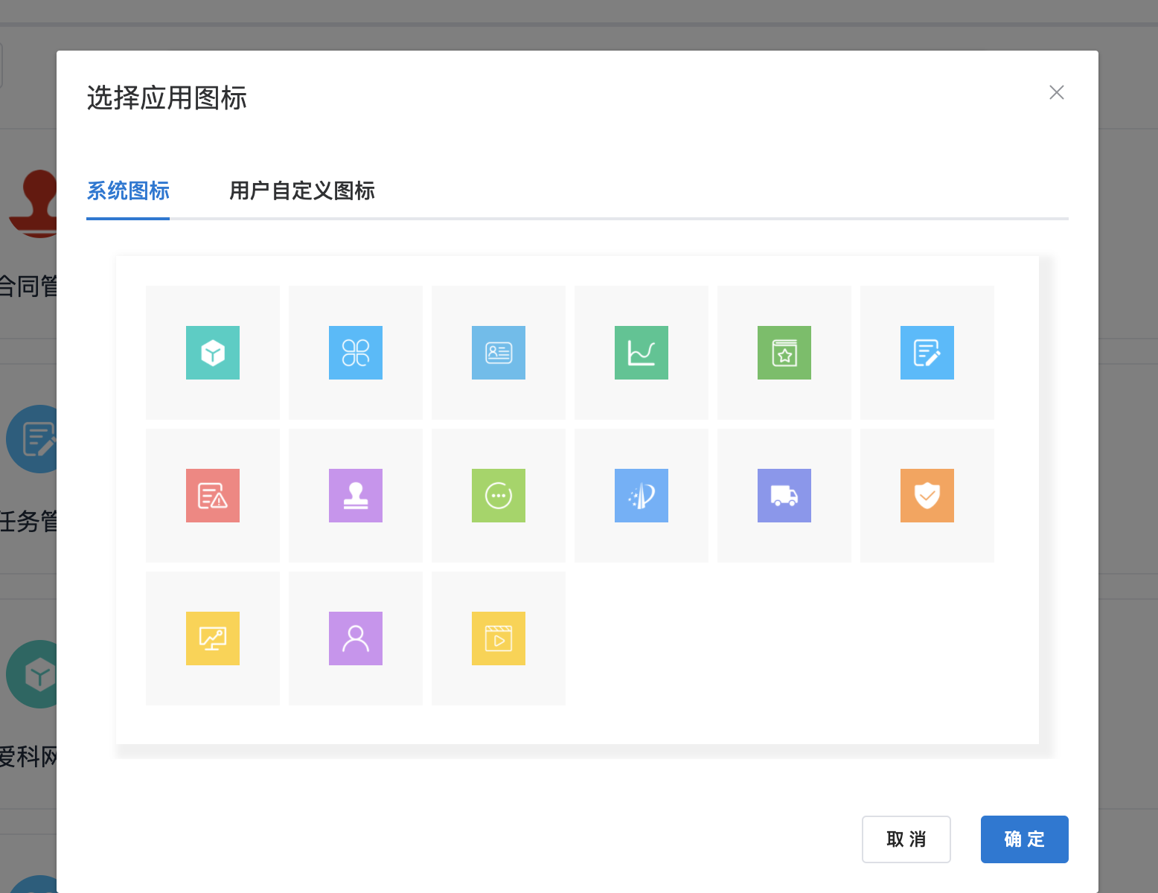Image resolution: width=1158 pixels, height=893 pixels.
Task: Choose the green star bookmark icon
Action: click(x=784, y=353)
